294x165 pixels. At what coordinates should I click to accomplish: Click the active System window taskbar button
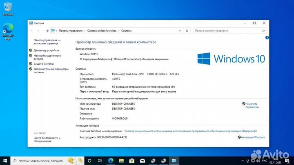[174, 161]
